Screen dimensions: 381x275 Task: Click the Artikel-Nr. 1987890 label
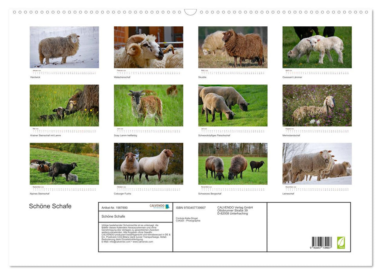point(115,207)
